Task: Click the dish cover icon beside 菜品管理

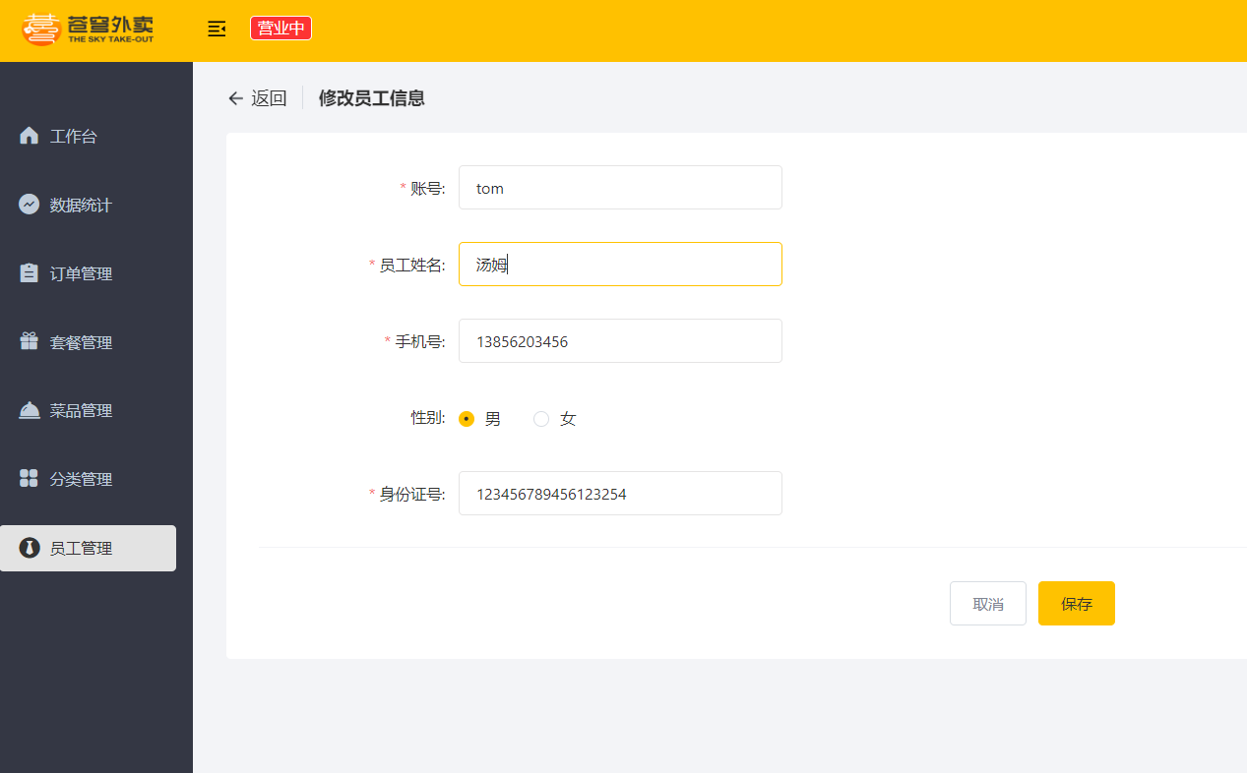Action: (29, 410)
